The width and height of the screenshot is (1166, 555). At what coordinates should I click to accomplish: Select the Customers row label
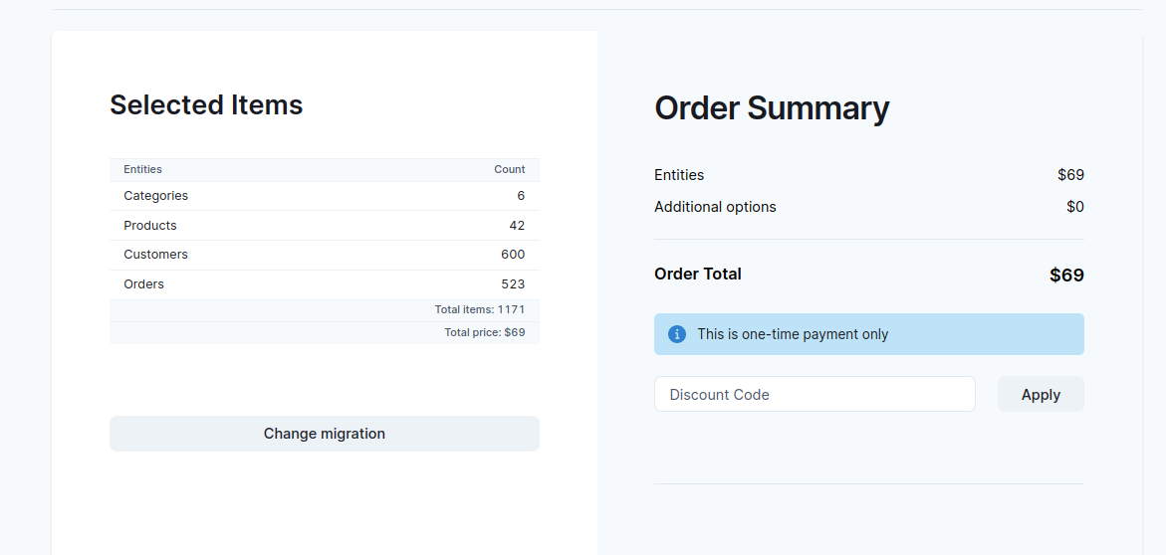point(155,255)
